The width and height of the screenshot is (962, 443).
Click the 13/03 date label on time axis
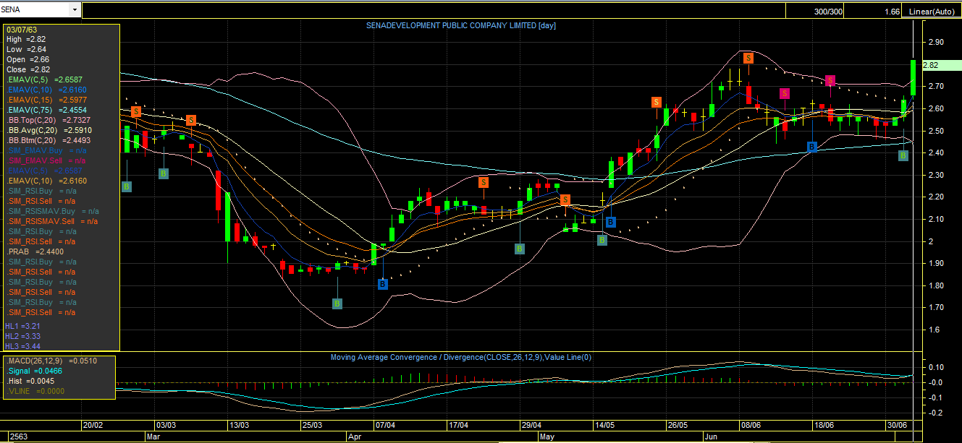pyautogui.click(x=239, y=425)
